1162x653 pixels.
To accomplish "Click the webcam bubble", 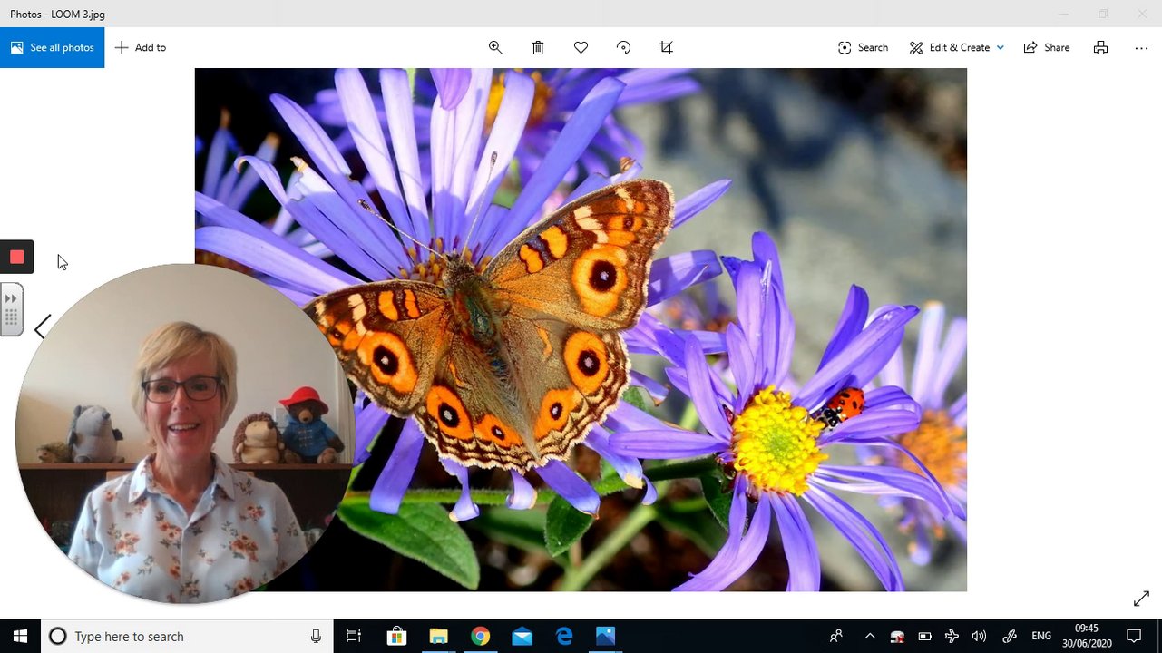I will pyautogui.click(x=185, y=434).
